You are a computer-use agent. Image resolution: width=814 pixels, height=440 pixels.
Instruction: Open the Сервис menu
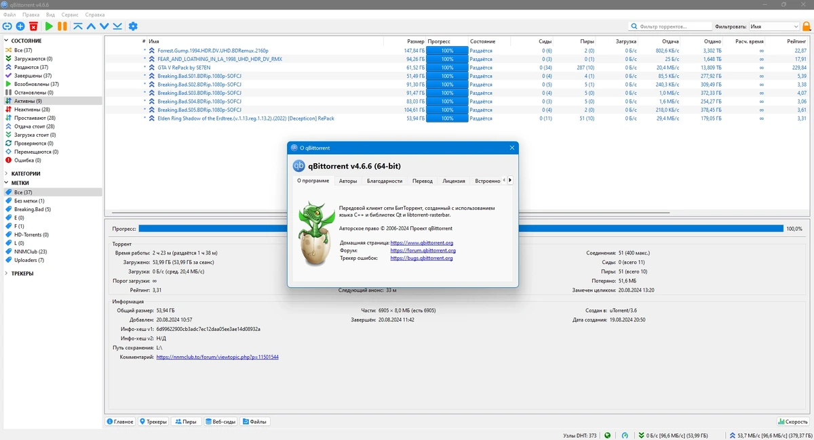(70, 14)
